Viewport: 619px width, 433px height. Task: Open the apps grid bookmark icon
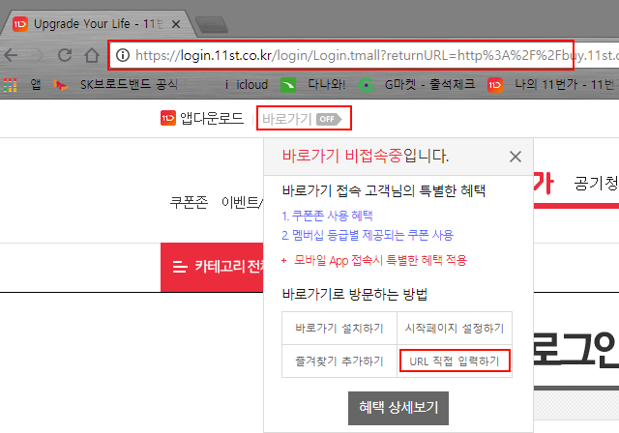pyautogui.click(x=11, y=85)
